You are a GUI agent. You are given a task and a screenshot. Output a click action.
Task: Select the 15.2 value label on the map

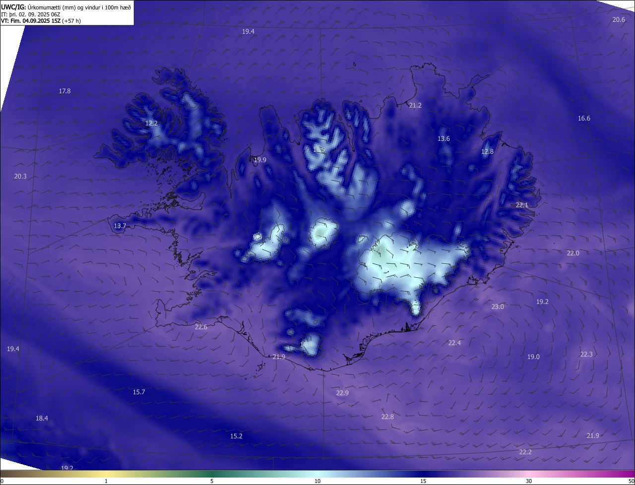[236, 436]
